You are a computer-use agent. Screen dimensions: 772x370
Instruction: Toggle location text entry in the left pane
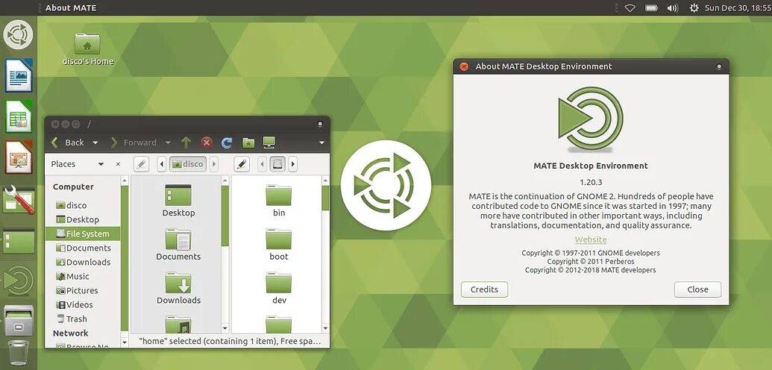141,164
